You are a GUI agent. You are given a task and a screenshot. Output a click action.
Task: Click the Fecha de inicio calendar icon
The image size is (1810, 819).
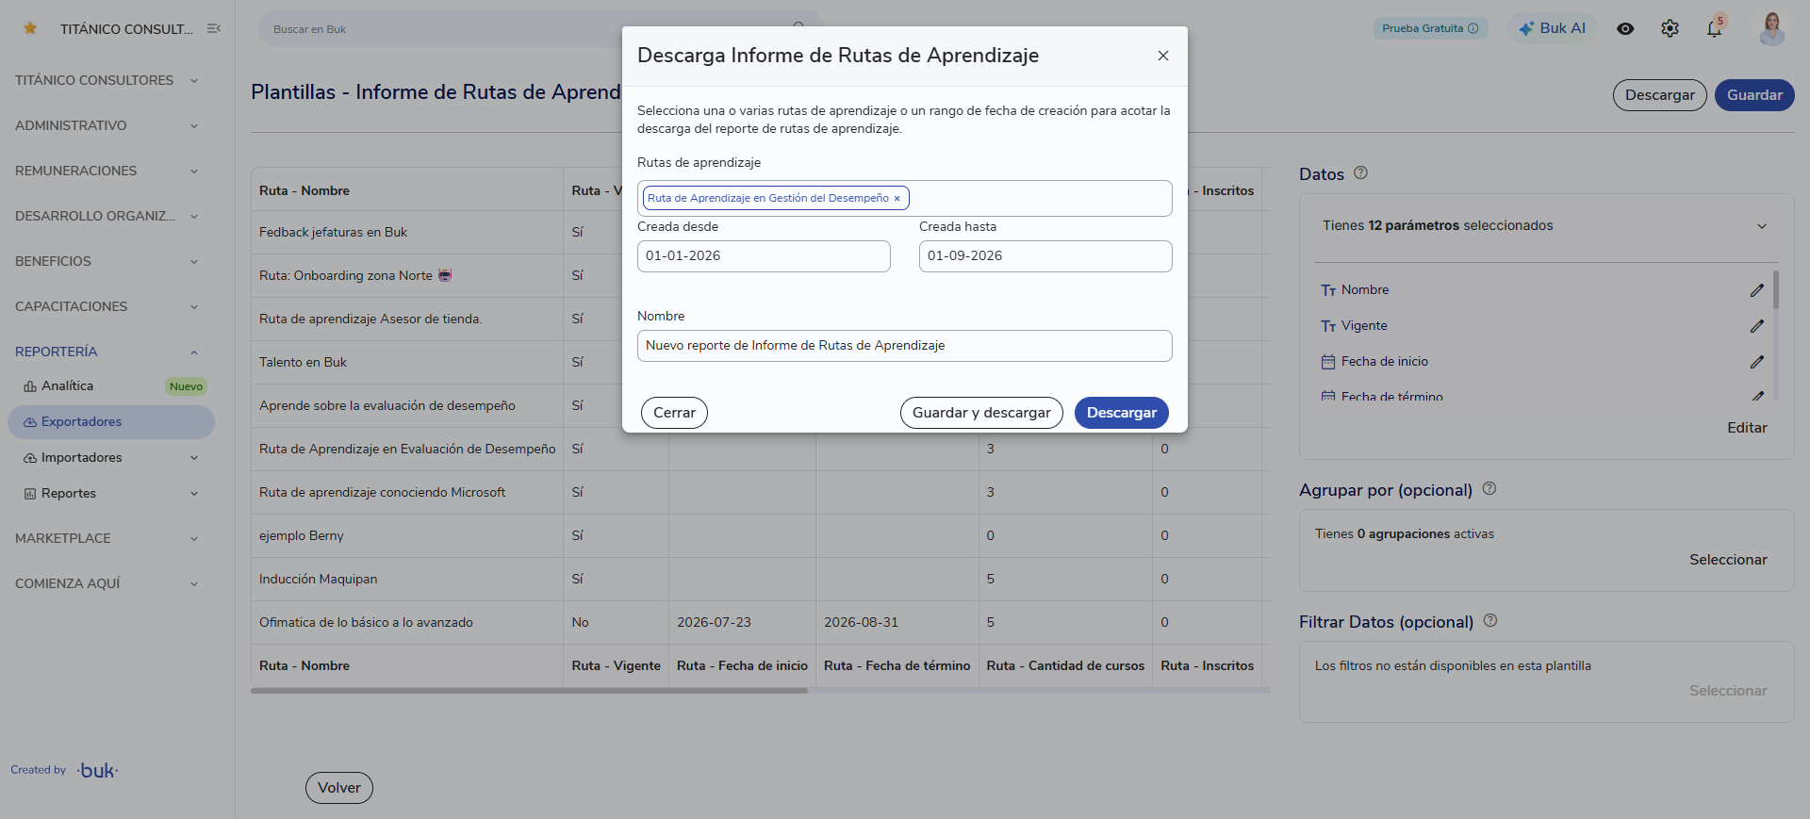pyautogui.click(x=1328, y=362)
